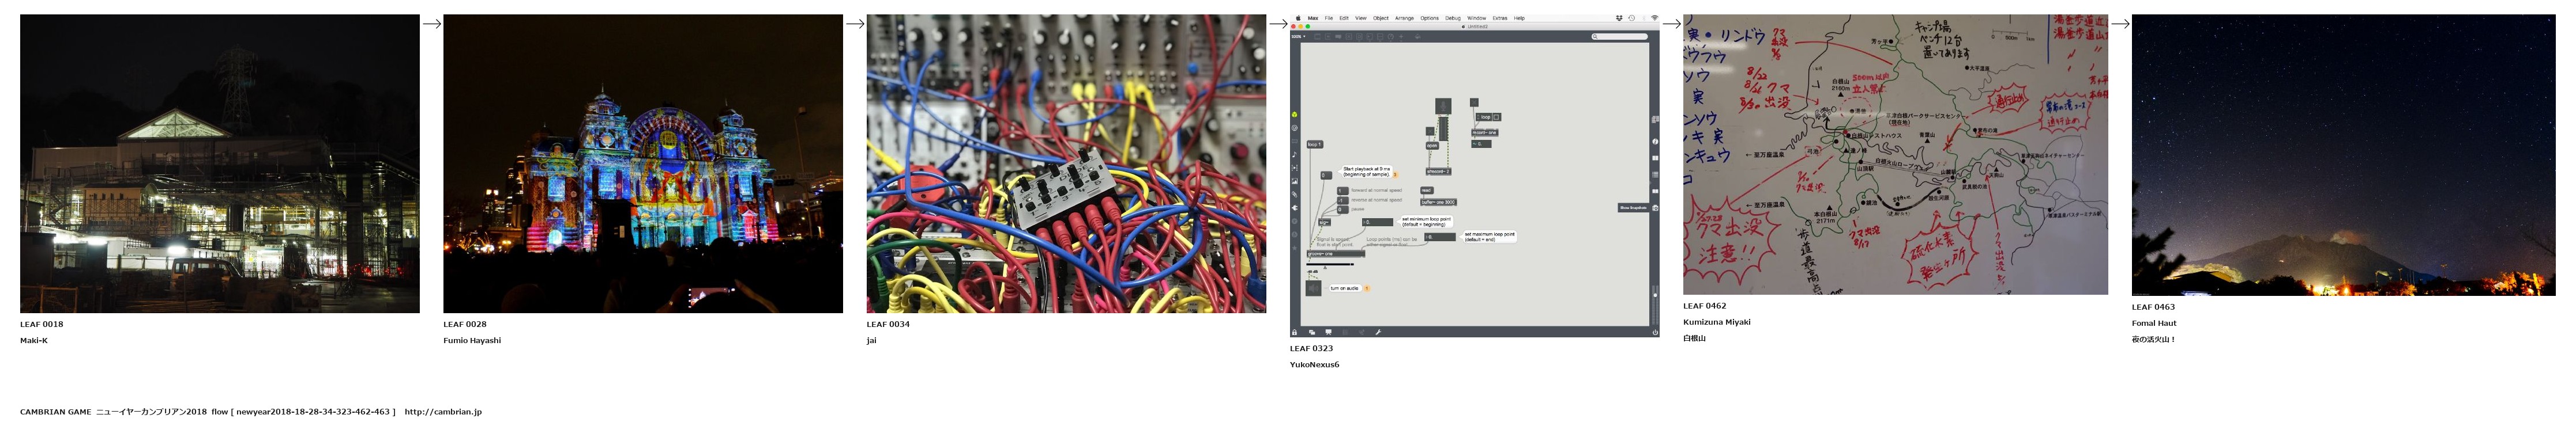This screenshot has width=2576, height=426.
Task: Click the open message box
Action: pos(1432,146)
